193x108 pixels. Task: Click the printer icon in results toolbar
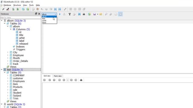[x=81, y=80]
